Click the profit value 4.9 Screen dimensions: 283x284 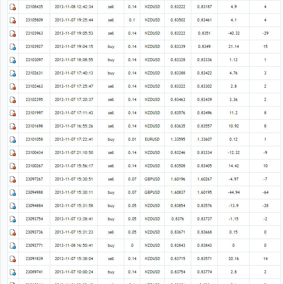pos(234,7)
